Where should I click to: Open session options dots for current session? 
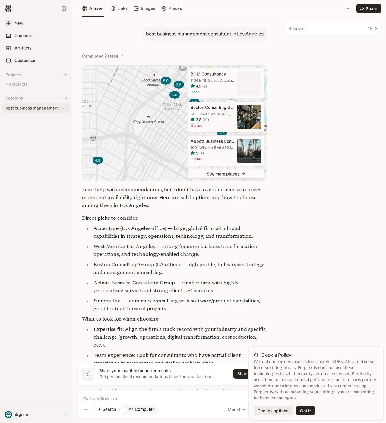tap(65, 108)
